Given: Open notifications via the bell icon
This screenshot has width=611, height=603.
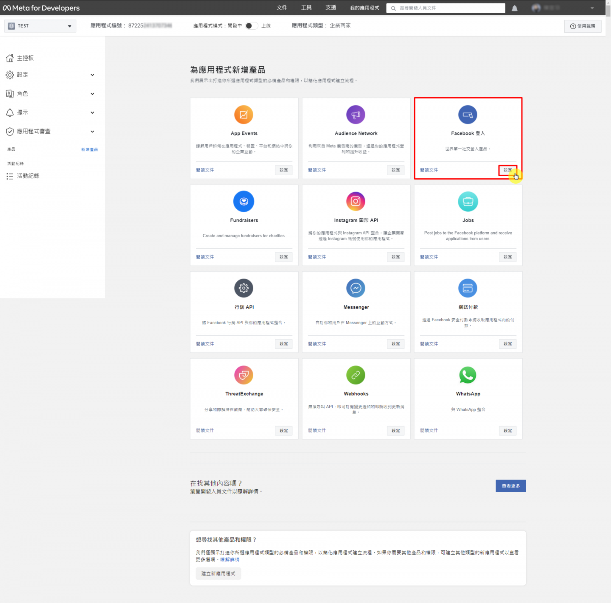Looking at the screenshot, I should pyautogui.click(x=515, y=8).
